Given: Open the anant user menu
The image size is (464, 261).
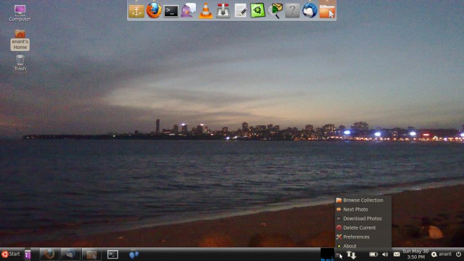Looking at the screenshot, I should pyautogui.click(x=442, y=255).
